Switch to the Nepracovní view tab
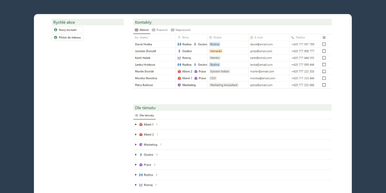This screenshot has height=193, width=386. point(181,30)
